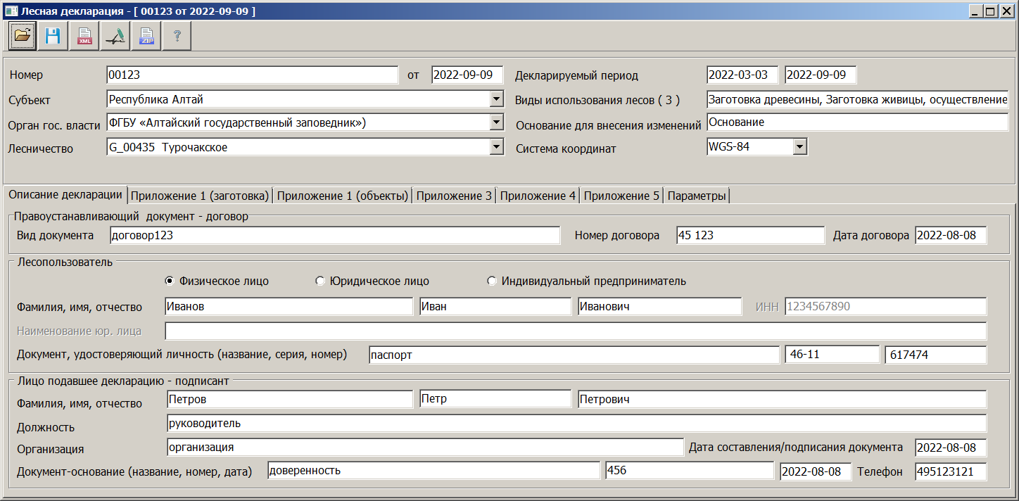
Task: Open the Параметры tab
Action: tap(696, 196)
